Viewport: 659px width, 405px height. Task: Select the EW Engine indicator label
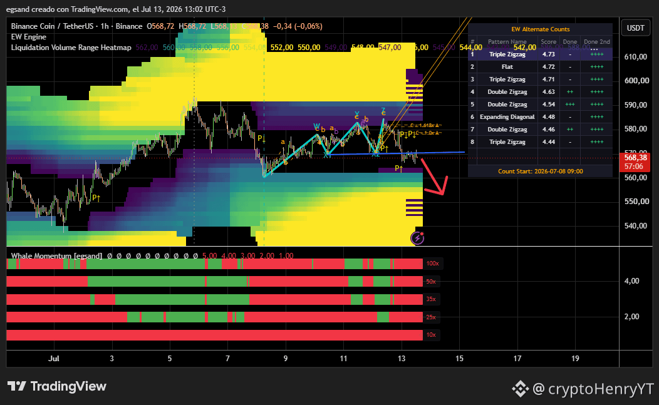pyautogui.click(x=29, y=37)
